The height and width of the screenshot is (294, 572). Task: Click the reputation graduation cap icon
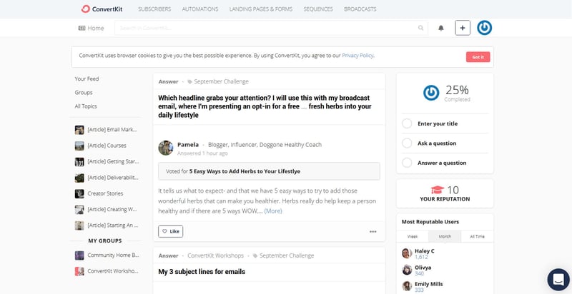coord(437,190)
